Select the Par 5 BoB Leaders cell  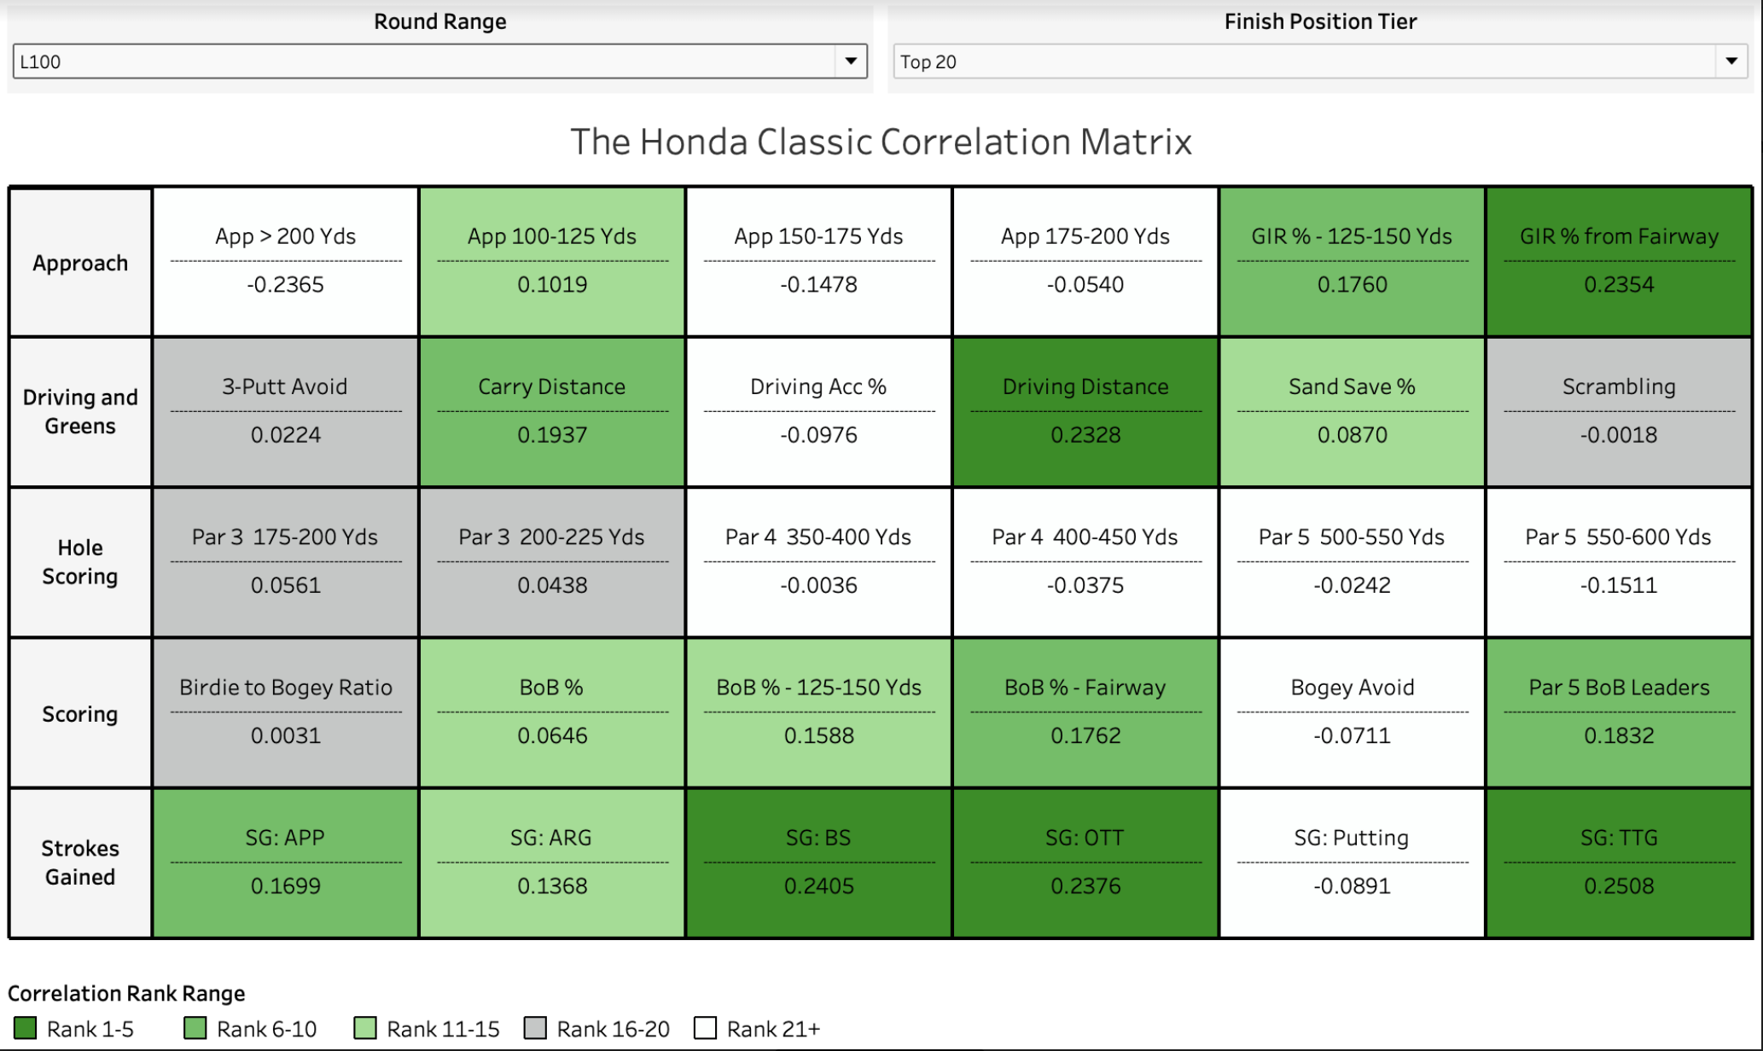pyautogui.click(x=1619, y=713)
